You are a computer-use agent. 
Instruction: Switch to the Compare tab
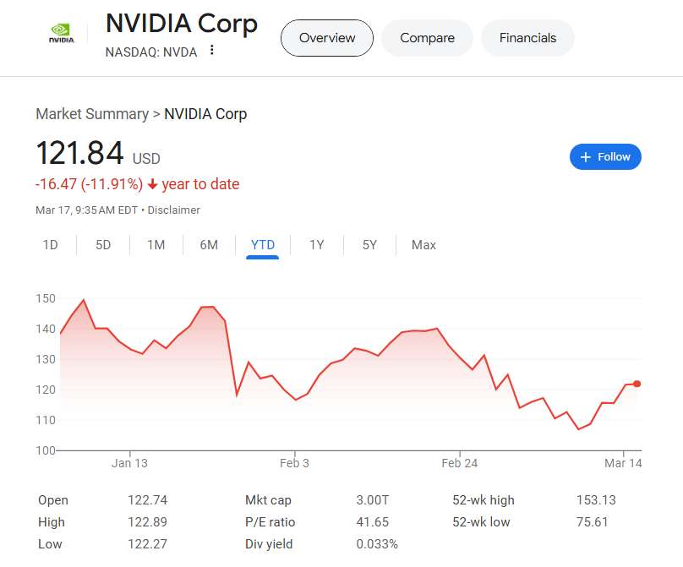pyautogui.click(x=427, y=38)
